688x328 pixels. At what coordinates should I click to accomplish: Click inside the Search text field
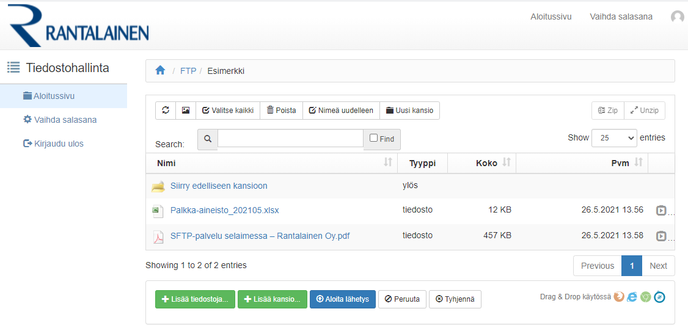[x=290, y=139]
